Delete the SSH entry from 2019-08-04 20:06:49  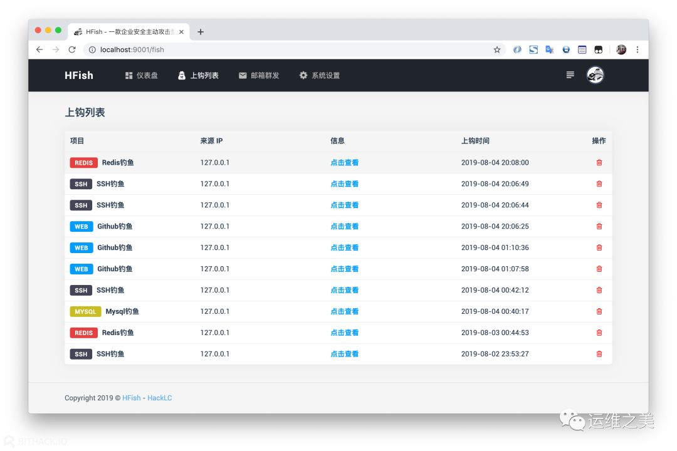click(x=599, y=184)
